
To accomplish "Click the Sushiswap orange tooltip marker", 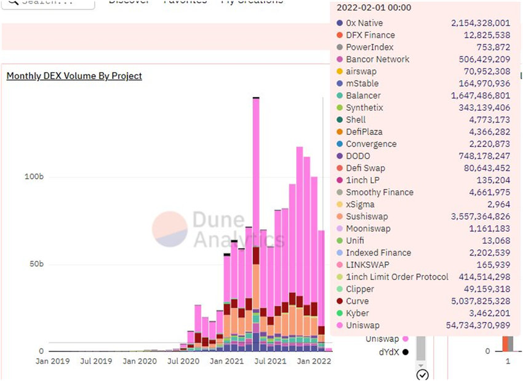I will click(340, 217).
